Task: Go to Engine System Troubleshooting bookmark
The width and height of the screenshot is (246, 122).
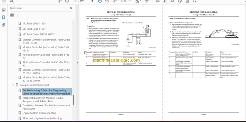Action: pos(39,113)
